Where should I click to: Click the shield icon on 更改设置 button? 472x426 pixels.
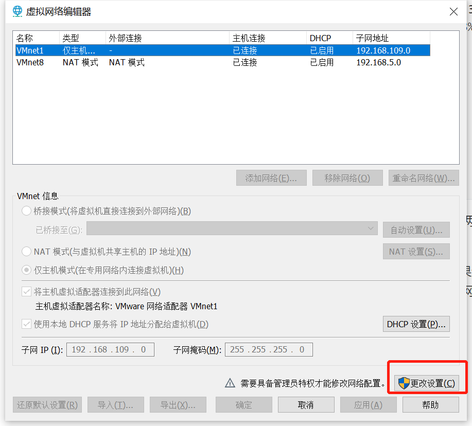point(404,383)
